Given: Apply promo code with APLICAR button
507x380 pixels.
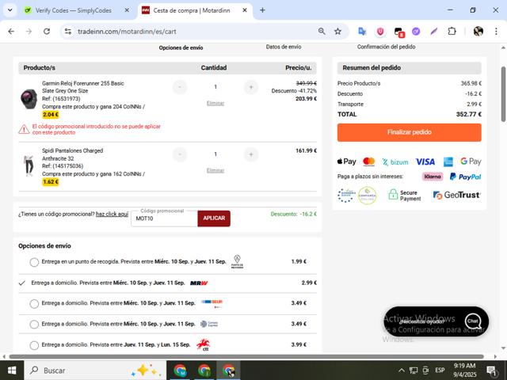Looking at the screenshot, I should [214, 218].
